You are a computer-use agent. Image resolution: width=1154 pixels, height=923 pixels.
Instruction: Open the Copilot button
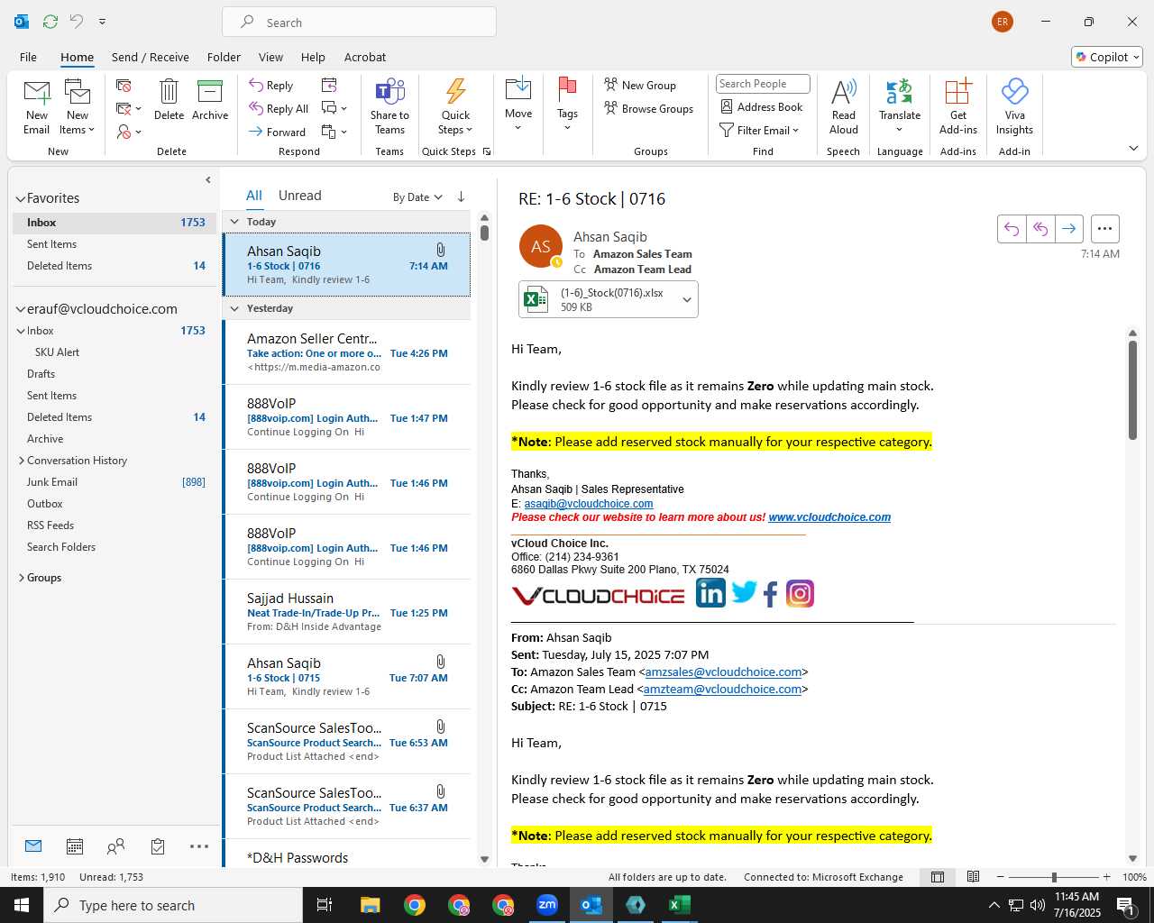click(1107, 57)
